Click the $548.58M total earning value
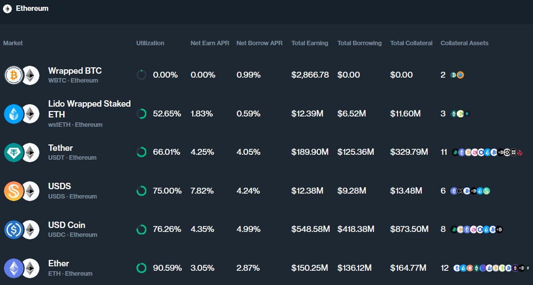This screenshot has height=285, width=533. (310, 229)
